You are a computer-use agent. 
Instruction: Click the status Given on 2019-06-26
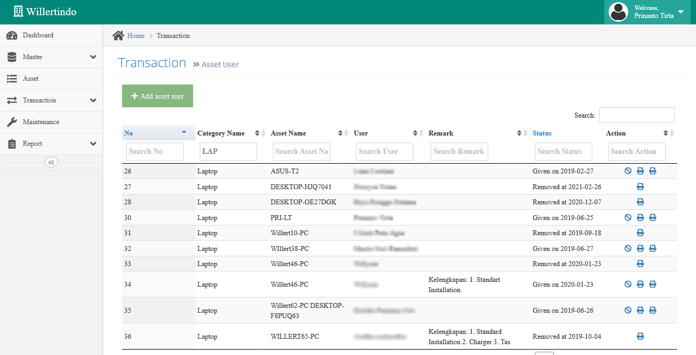tap(562, 311)
